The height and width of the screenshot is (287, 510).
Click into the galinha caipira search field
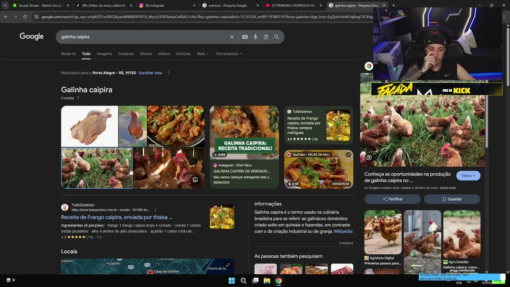(x=143, y=37)
